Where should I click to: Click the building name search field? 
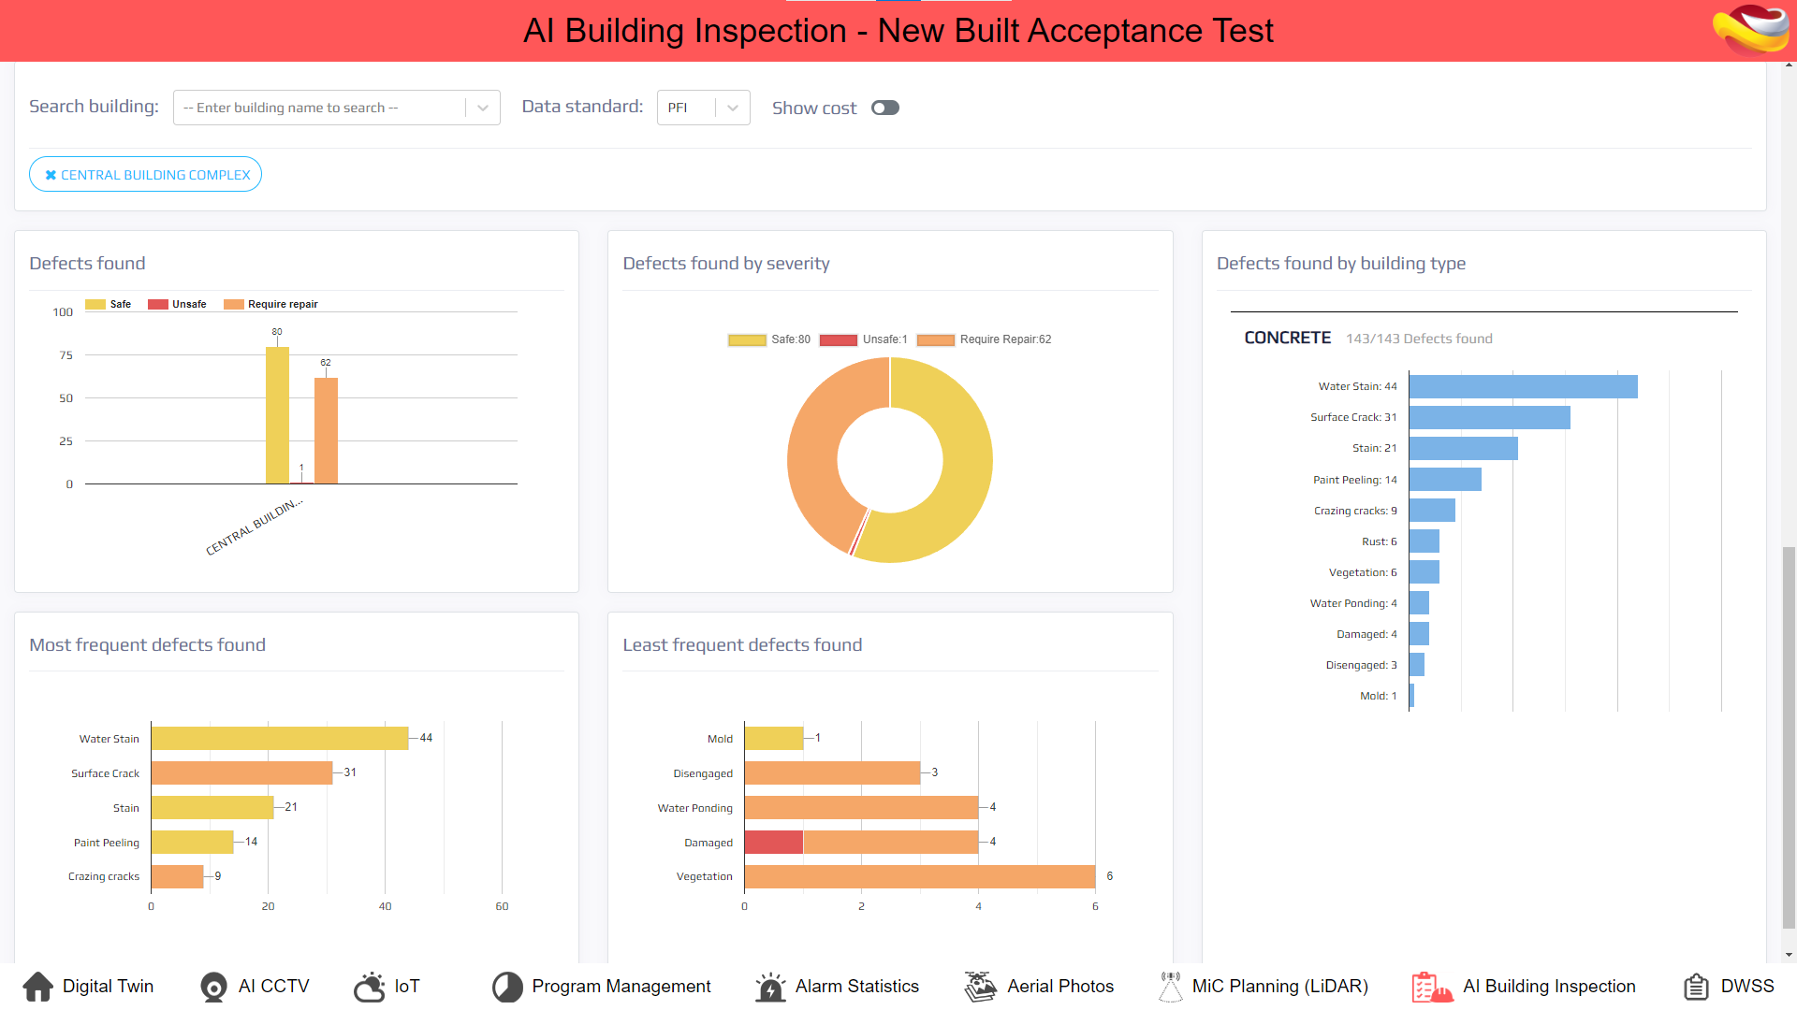pos(318,108)
